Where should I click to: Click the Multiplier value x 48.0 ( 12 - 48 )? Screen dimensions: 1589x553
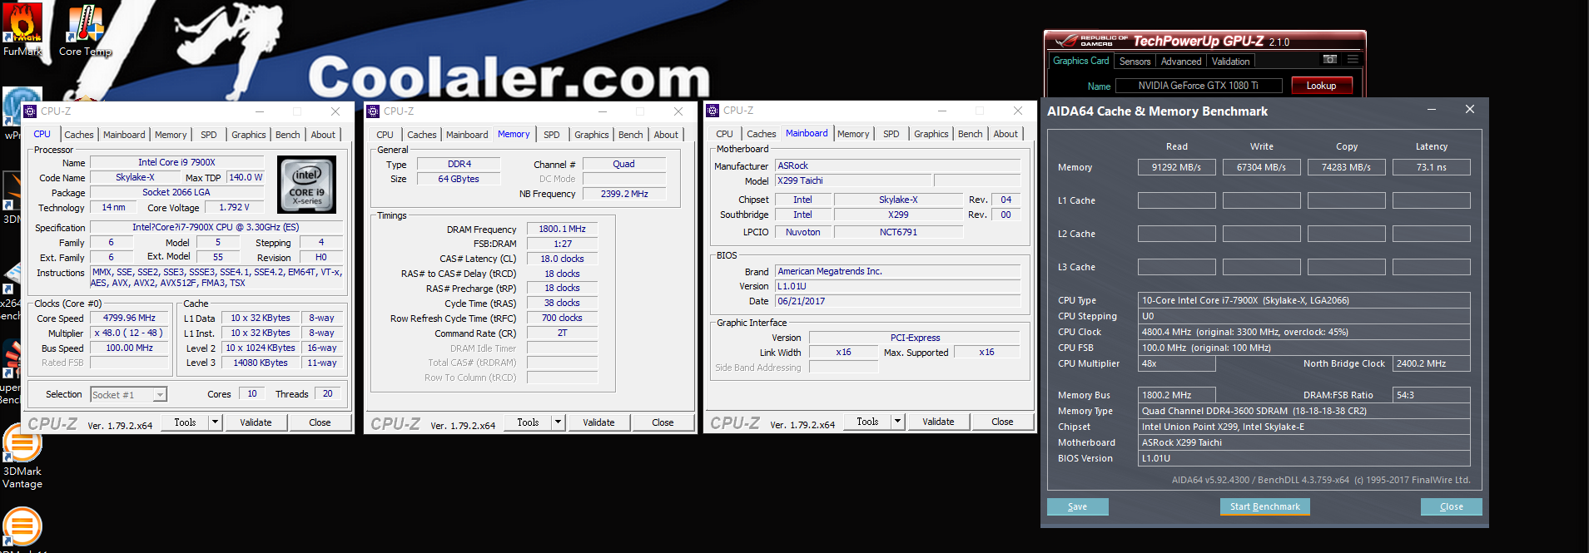(x=130, y=333)
